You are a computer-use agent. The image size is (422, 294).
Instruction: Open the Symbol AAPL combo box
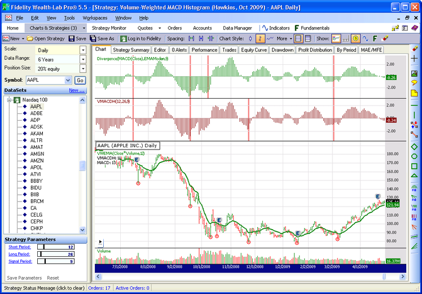pos(68,80)
